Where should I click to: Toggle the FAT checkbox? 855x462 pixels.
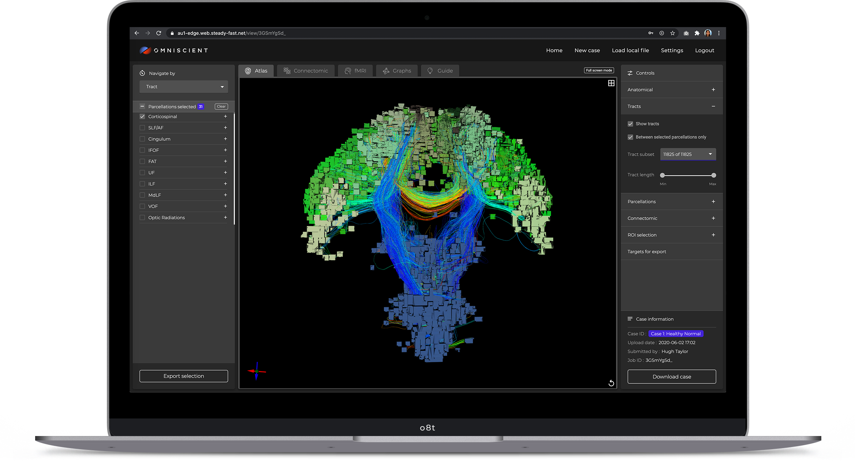tap(142, 161)
